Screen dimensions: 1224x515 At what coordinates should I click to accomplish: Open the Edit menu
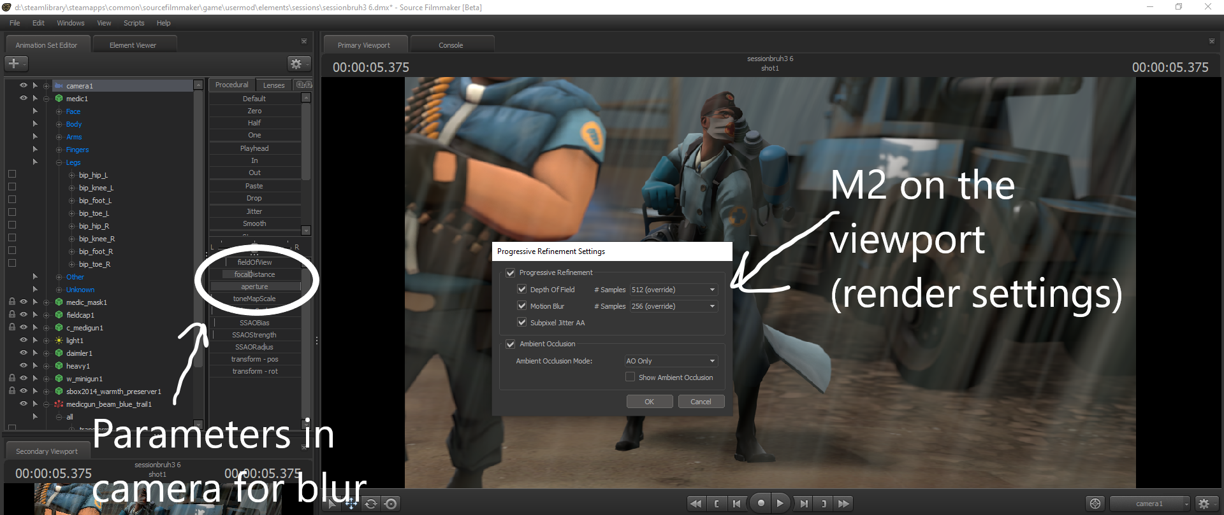[x=38, y=23]
